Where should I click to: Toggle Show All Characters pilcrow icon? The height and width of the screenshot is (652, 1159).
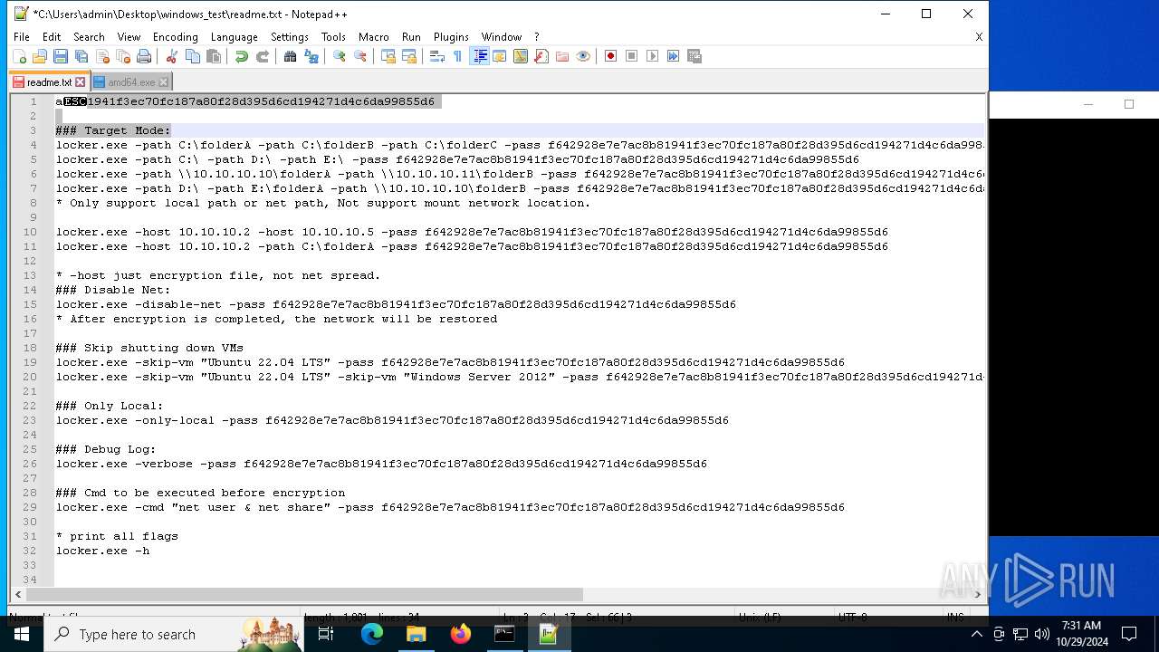point(458,56)
